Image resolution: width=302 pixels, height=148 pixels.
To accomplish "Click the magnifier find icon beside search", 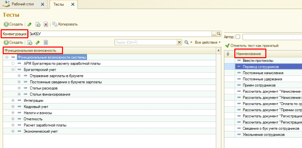I will click(187, 43).
